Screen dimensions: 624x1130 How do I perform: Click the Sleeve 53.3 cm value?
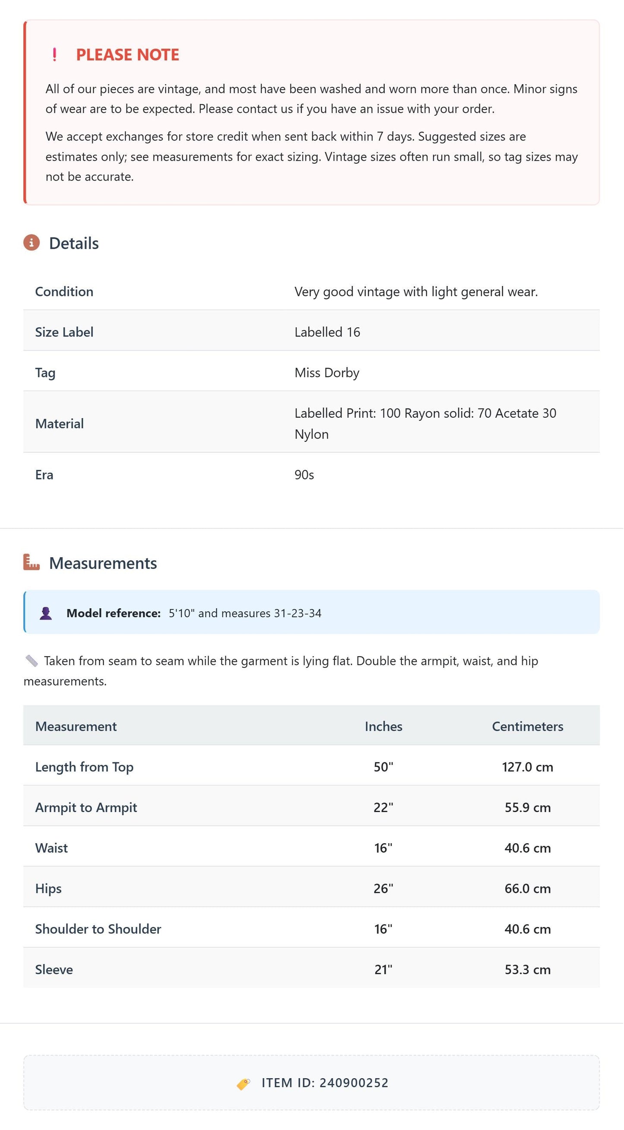click(x=528, y=969)
